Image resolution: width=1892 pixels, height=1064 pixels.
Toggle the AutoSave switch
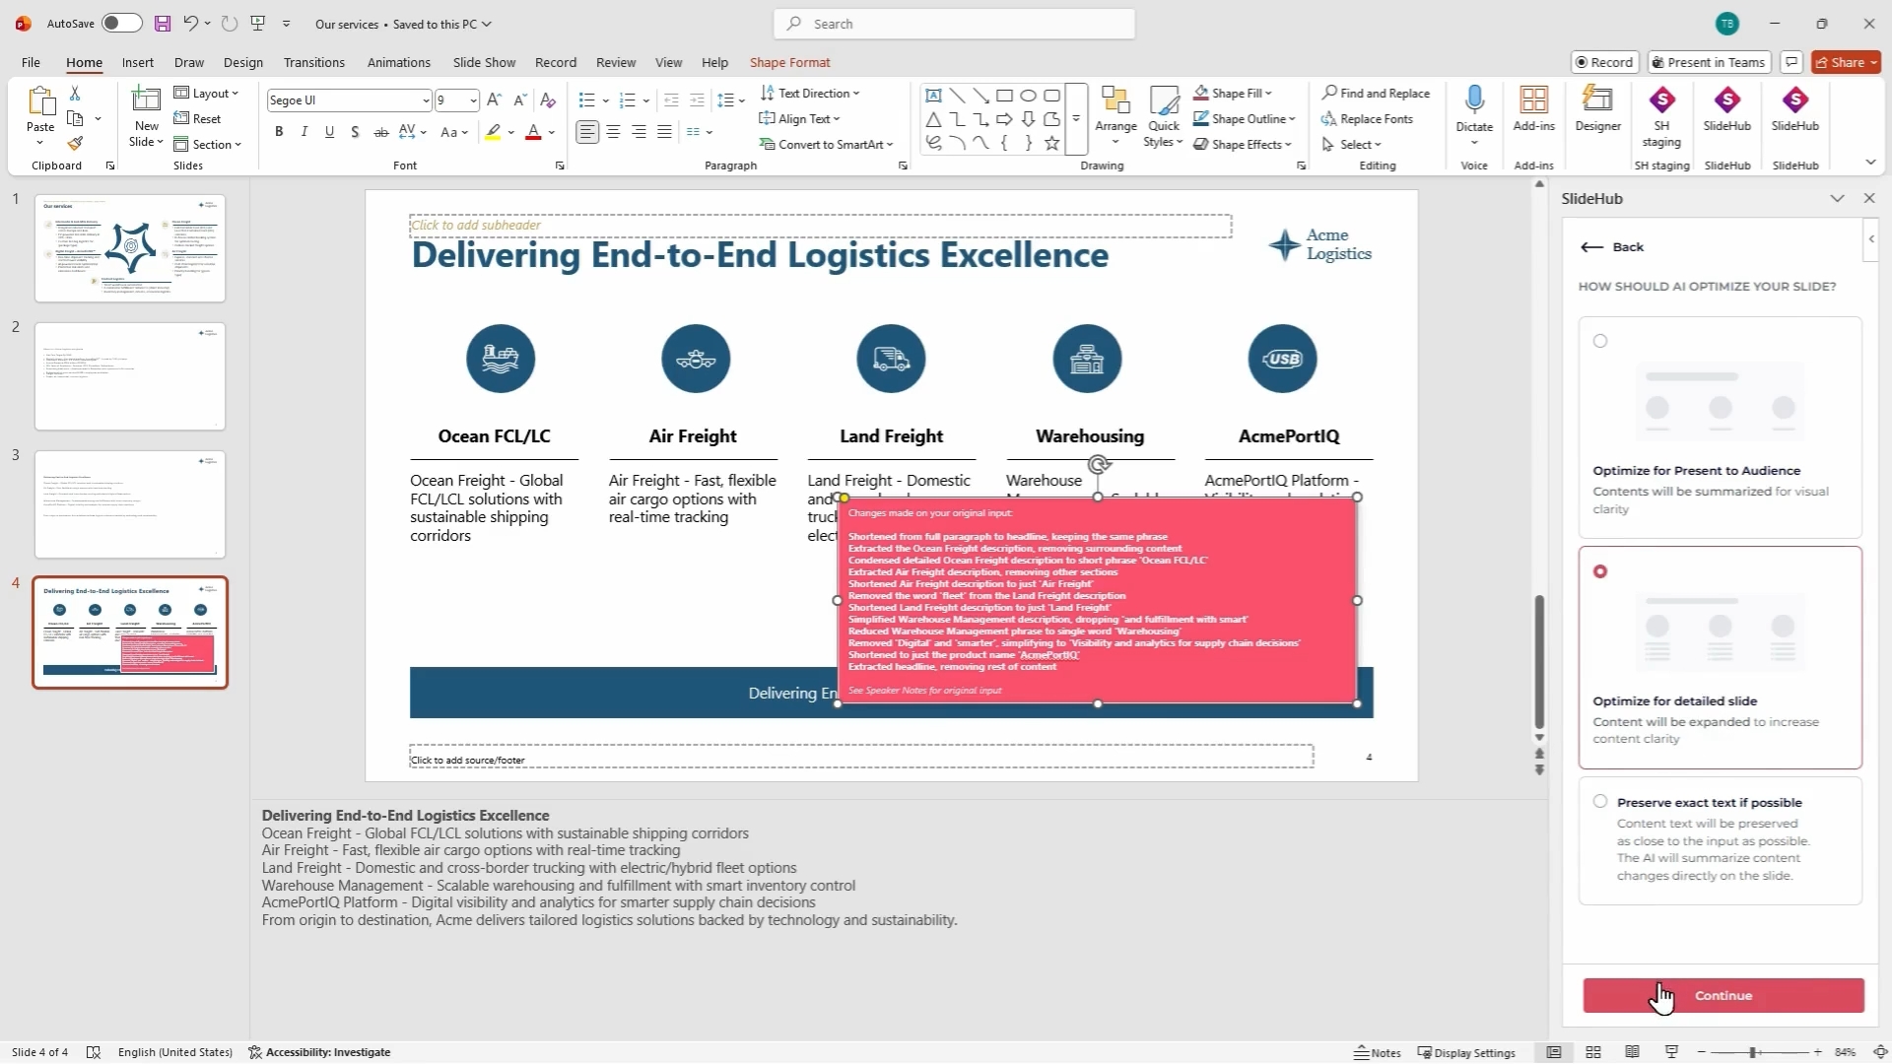(x=121, y=24)
